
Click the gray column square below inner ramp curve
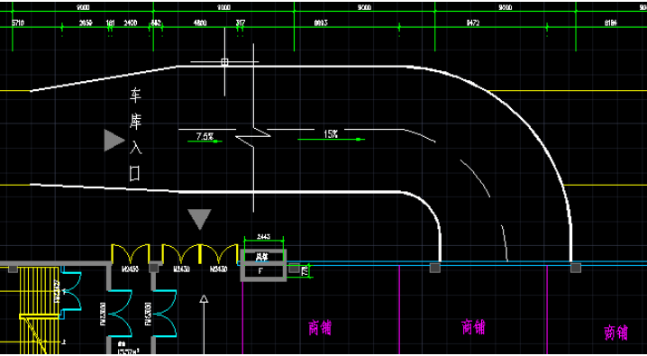(435, 268)
